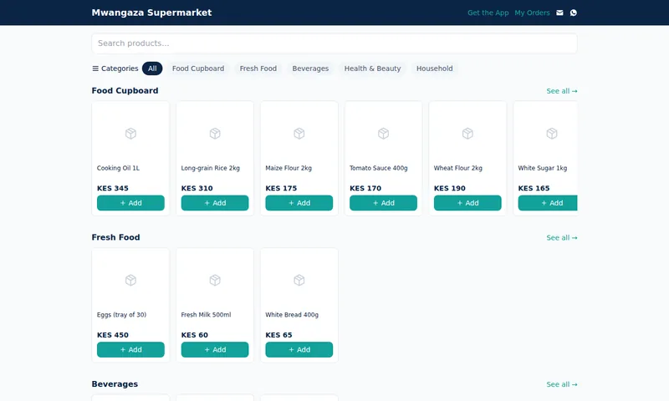Click the KES 65 price
Viewport: 669px width, 401px height.
(x=278, y=335)
